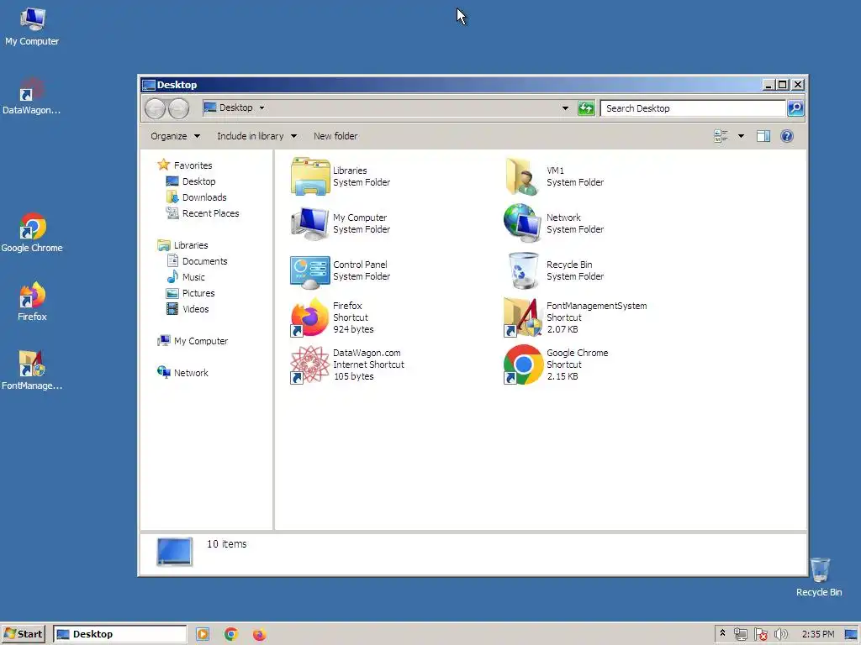This screenshot has height=645, width=861.
Task: Open the Organize dropdown menu
Action: point(175,136)
